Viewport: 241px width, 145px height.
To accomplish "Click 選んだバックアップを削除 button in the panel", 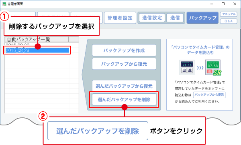I will 124,100.
